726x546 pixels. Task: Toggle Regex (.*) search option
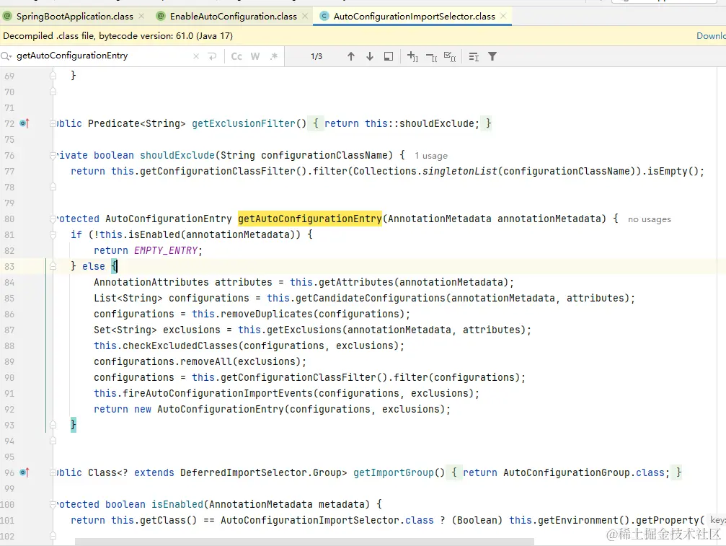coord(274,56)
